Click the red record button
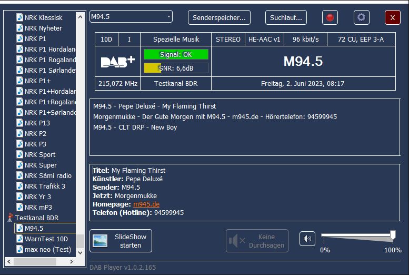 click(x=330, y=17)
